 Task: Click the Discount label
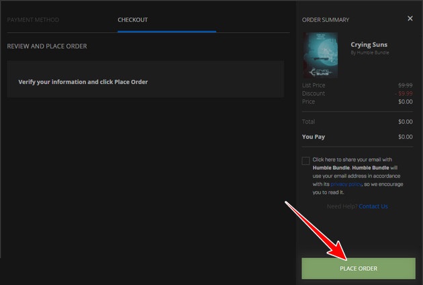pos(313,93)
